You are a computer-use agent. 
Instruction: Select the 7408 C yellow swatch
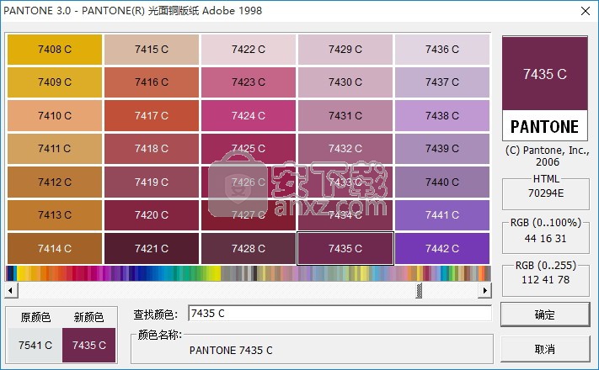55,50
